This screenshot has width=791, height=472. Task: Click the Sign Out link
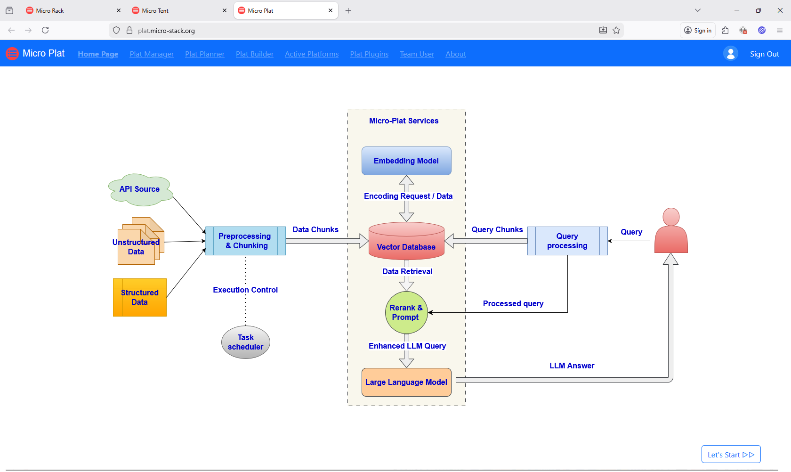pos(764,54)
